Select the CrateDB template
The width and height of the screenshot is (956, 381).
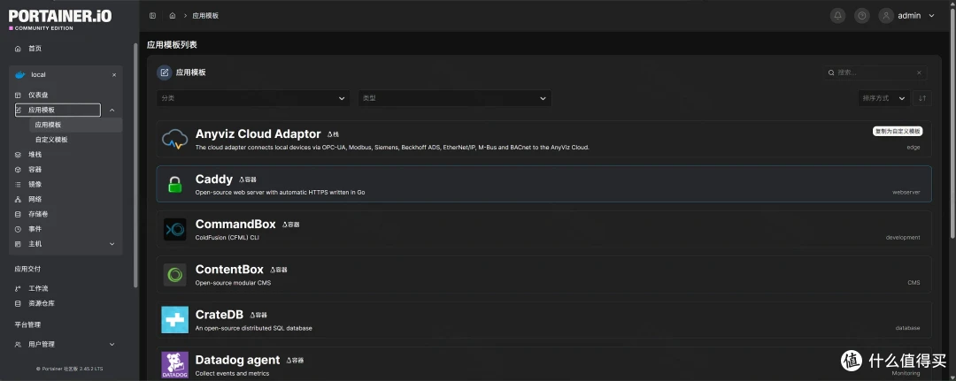[x=544, y=320]
